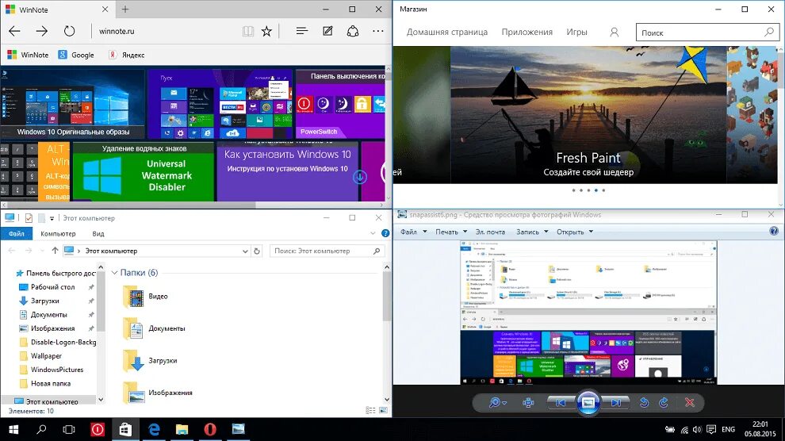Switch to Игры tab in Store
785x441 pixels.
pos(576,32)
